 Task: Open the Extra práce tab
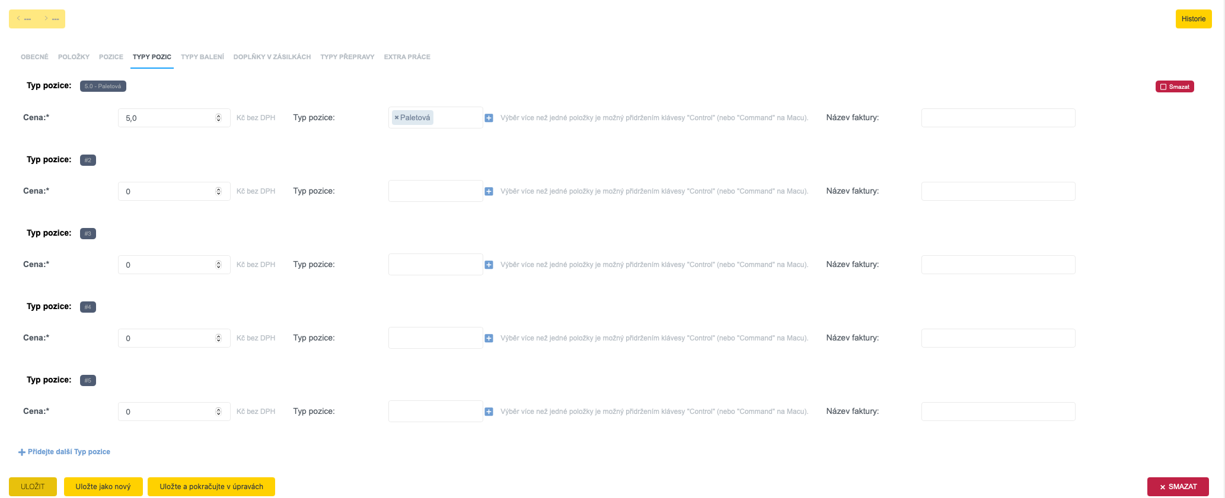[407, 57]
